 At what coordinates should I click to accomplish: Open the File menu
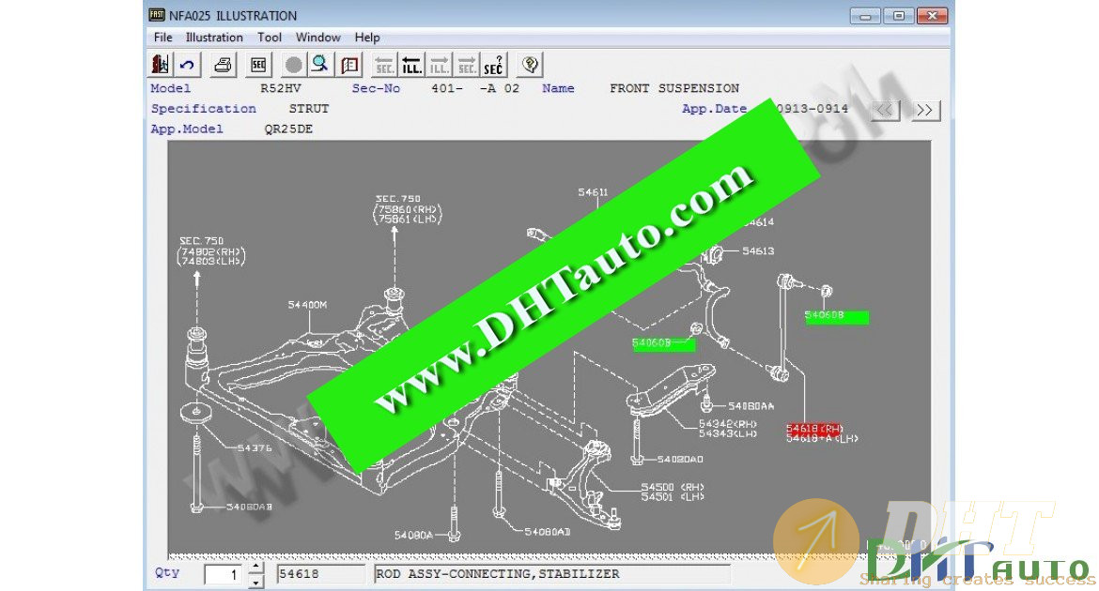pyautogui.click(x=163, y=38)
